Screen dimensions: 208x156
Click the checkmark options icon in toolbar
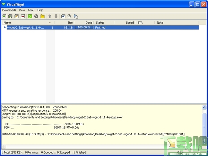pos(63,16)
